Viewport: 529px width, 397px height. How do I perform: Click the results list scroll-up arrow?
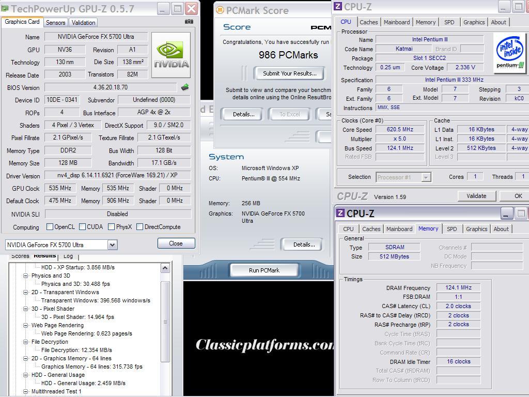165,268
